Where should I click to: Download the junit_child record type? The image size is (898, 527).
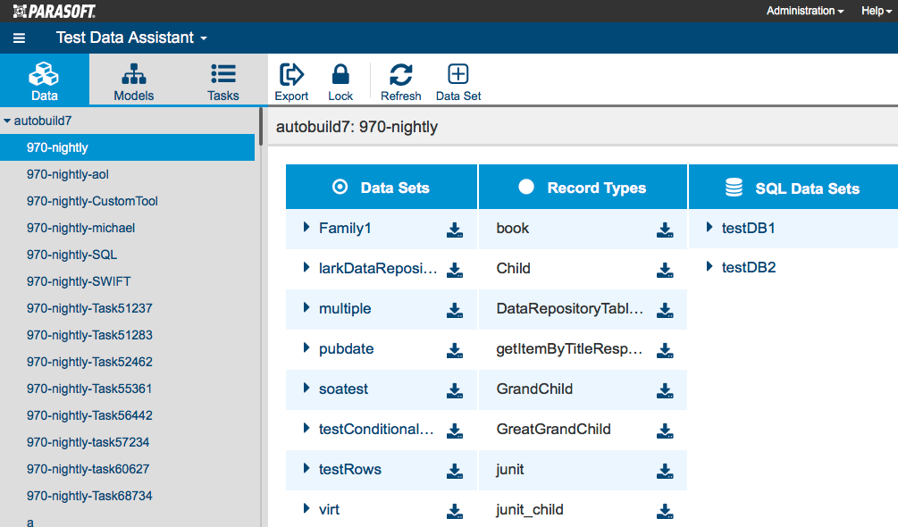click(x=665, y=510)
